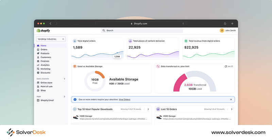The image size is (272, 140).
Task: Open the Vandelay Industries store dropdown
Action: coord(51,39)
